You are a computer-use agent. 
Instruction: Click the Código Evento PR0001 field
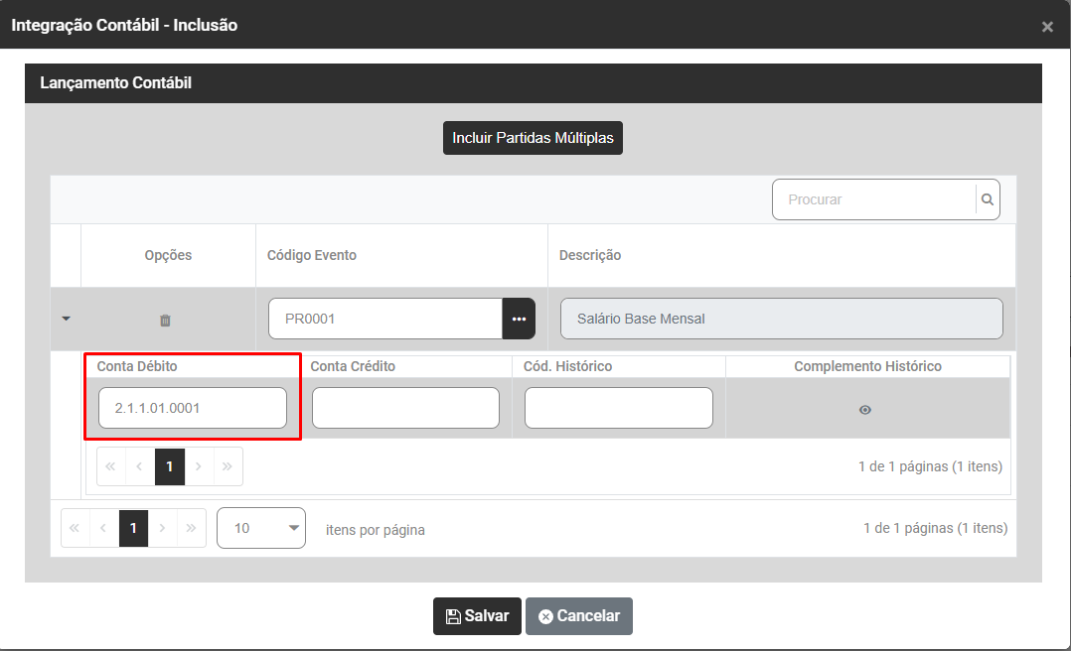point(385,319)
